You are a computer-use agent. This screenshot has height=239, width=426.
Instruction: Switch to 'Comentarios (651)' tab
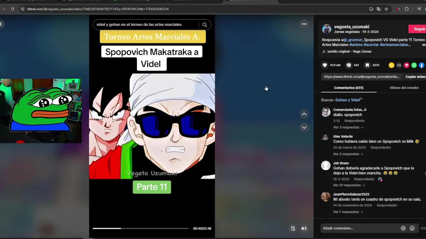348,88
